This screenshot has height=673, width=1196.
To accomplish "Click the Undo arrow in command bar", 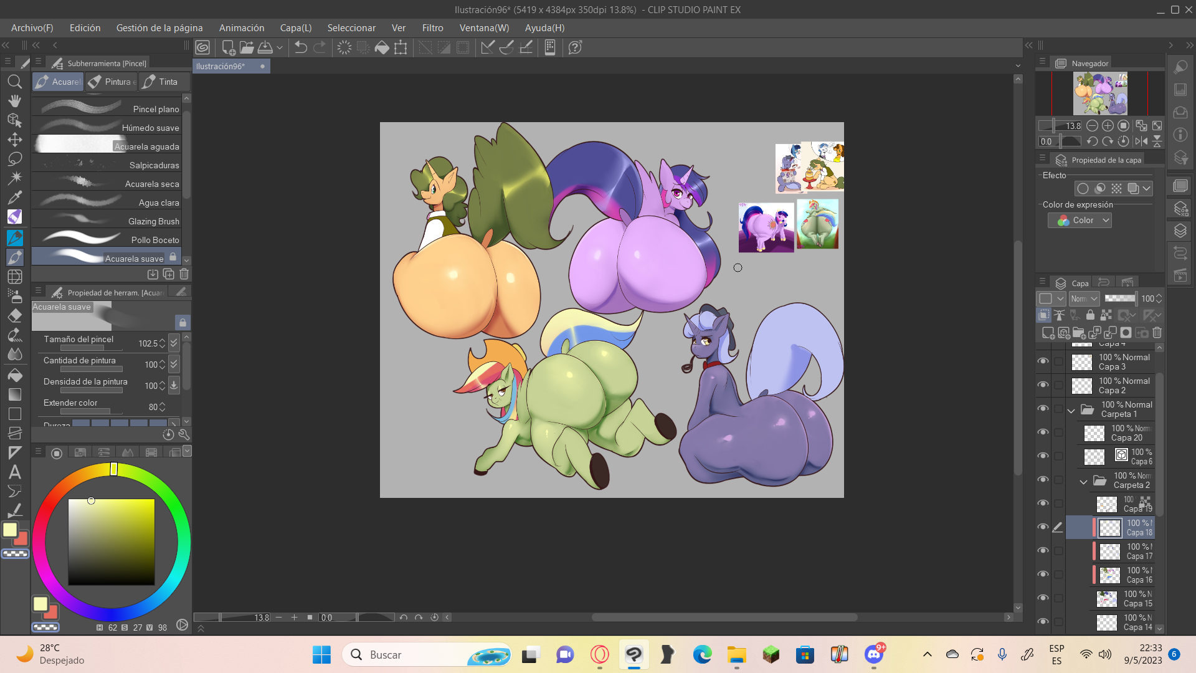I will pos(301,47).
